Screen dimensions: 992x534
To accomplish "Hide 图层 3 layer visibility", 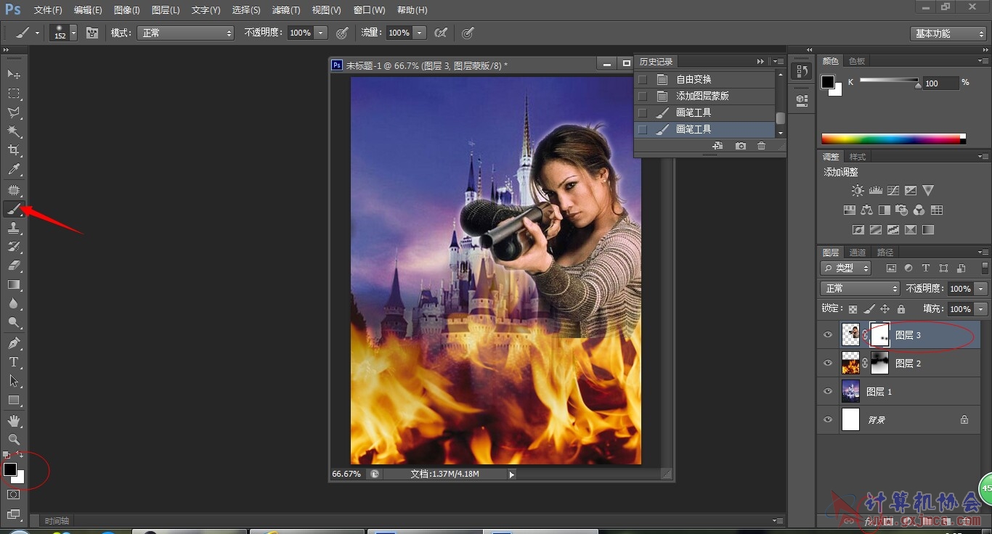I will click(828, 335).
